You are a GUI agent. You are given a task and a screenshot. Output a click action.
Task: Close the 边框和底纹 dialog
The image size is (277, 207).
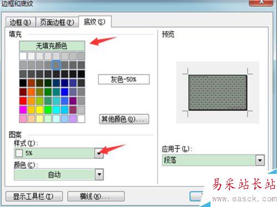[x=261, y=3]
